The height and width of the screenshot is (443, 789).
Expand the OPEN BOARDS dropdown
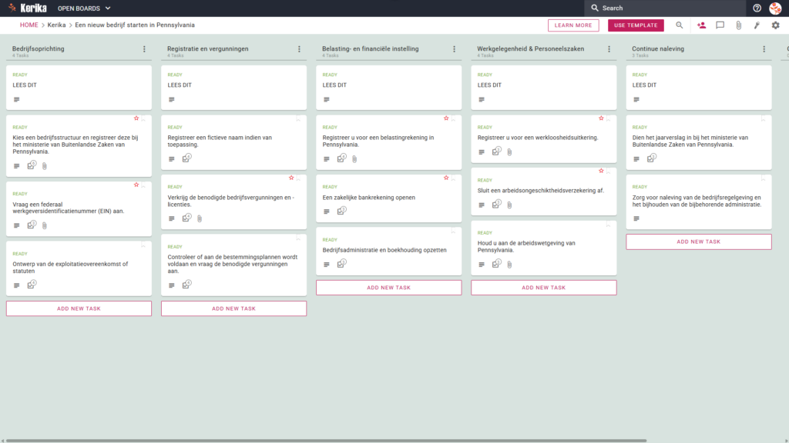84,8
